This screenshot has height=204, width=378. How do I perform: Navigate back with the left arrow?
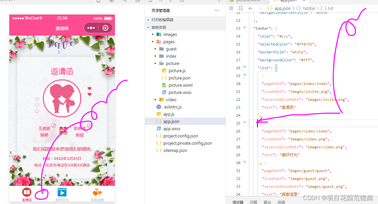click(251, 8)
